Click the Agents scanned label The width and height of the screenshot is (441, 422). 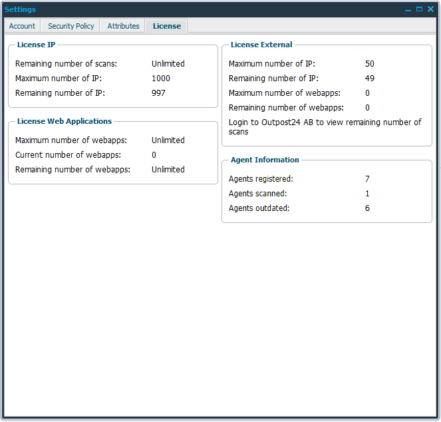257,194
